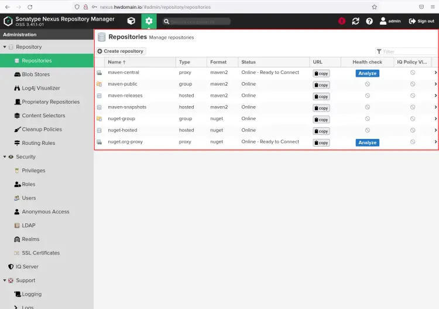Click the browser address bar URL
439x309 pixels.
pyautogui.click(x=155, y=7)
